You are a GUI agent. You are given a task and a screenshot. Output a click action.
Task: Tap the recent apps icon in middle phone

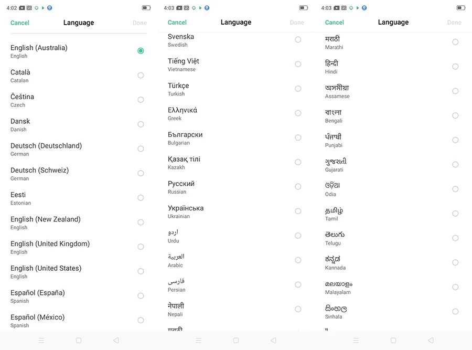pyautogui.click(x=198, y=341)
